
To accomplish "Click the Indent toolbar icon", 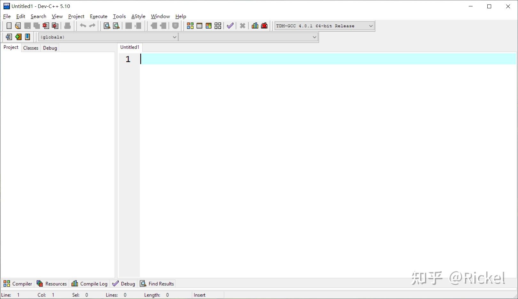I will pos(129,26).
